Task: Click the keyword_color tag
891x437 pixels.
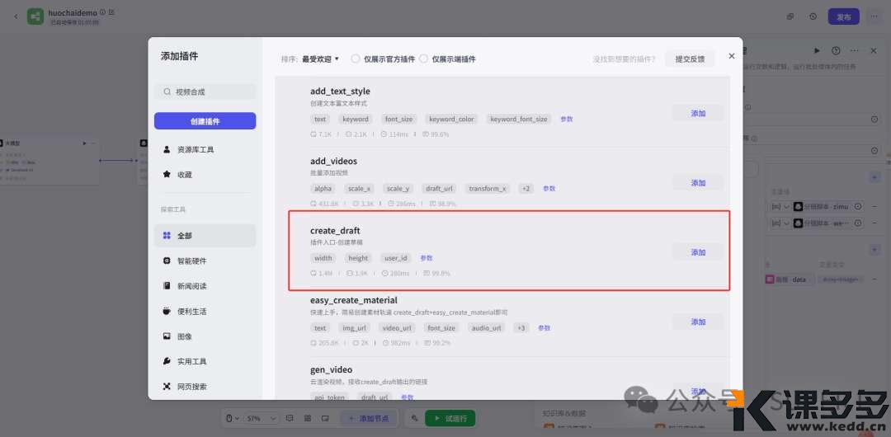Action: (x=452, y=120)
